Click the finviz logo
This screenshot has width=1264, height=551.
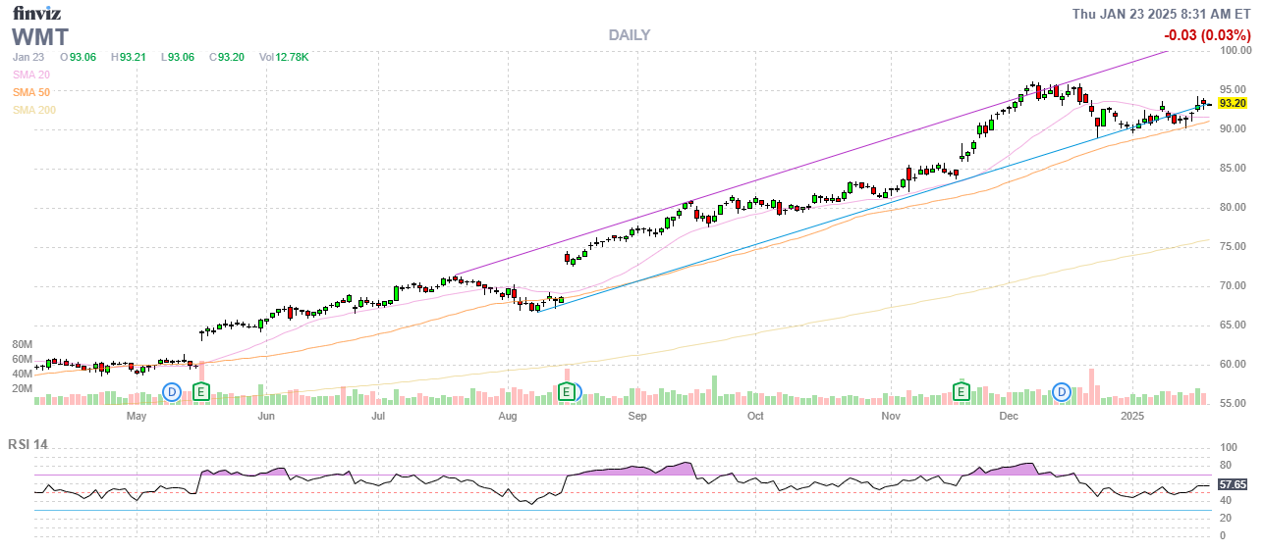39,13
